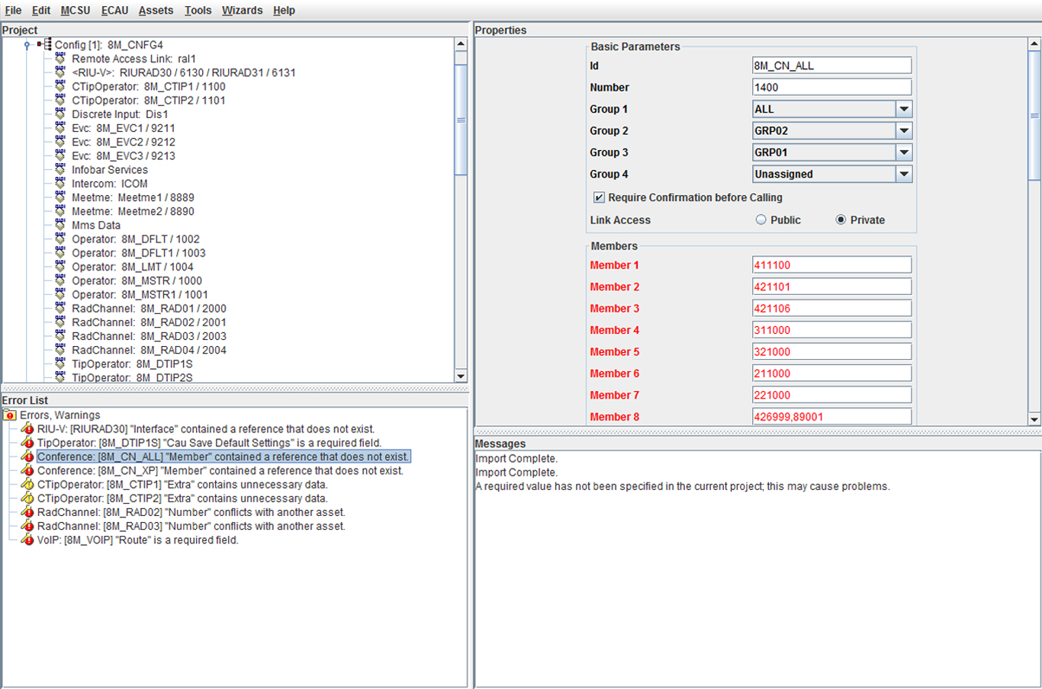Click the Infobar Services icon
The width and height of the screenshot is (1042, 689).
(x=60, y=169)
